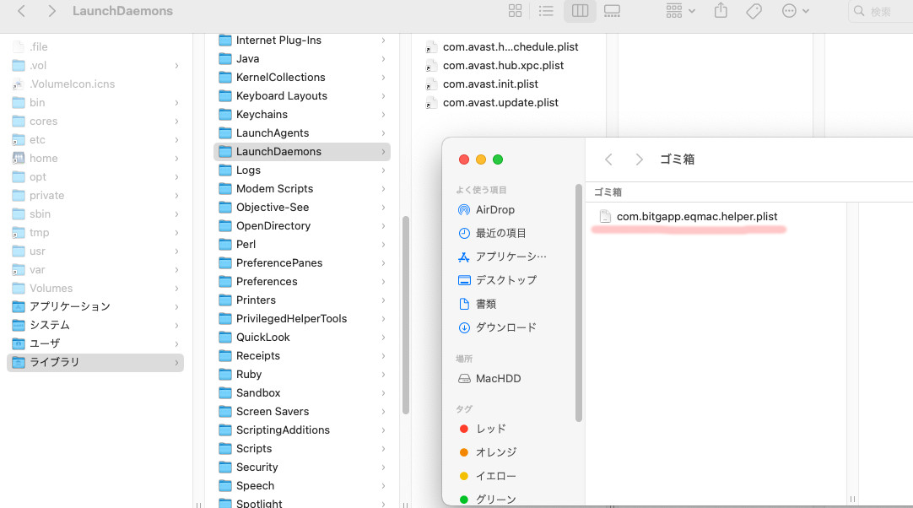913x508 pixels.
Task: Open AirDrop in the sidebar
Action: (x=494, y=209)
